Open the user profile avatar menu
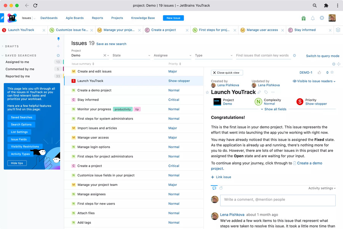The width and height of the screenshot is (343, 229). pos(332,18)
